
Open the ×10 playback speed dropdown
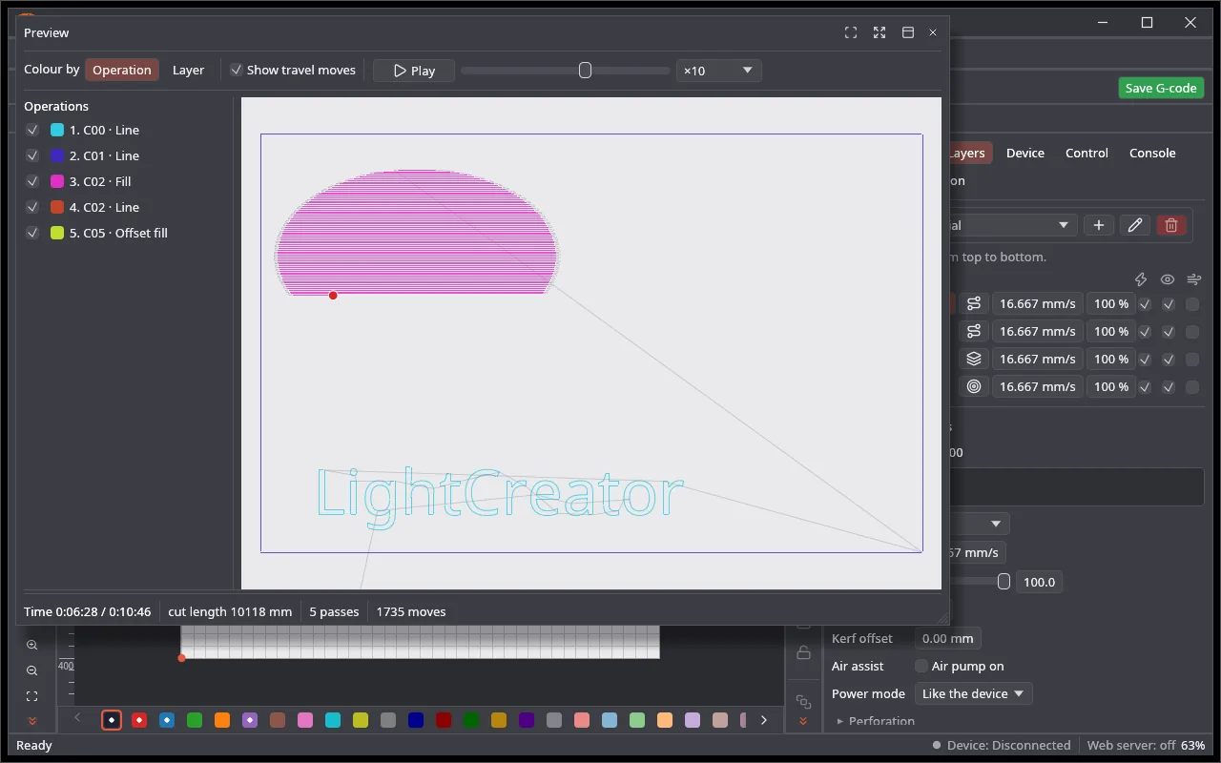pyautogui.click(x=718, y=71)
